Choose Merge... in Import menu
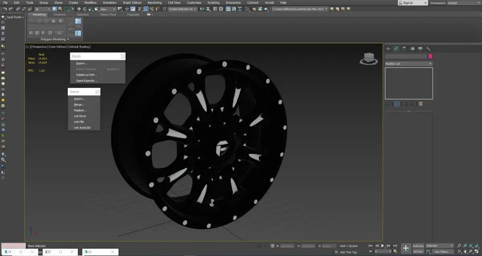This screenshot has width=482, height=256. point(79,104)
